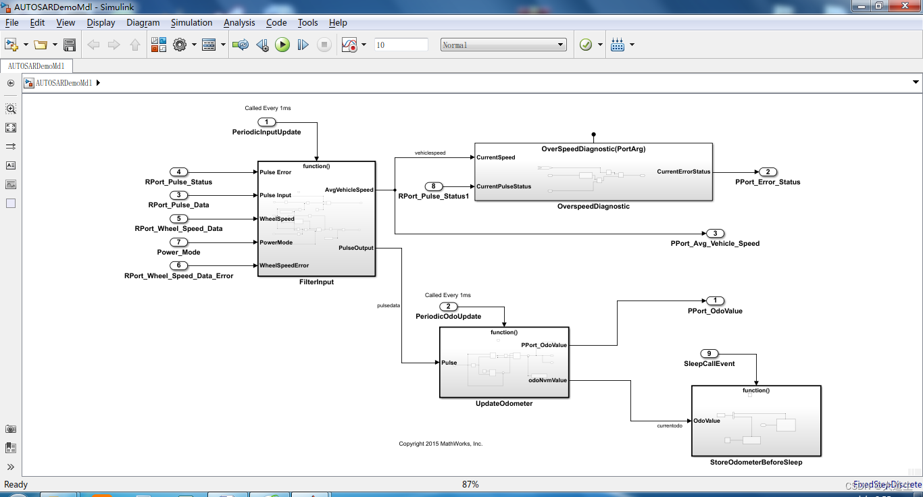
Task: Open the simulation mode dropdown showing Normal
Action: pos(503,45)
